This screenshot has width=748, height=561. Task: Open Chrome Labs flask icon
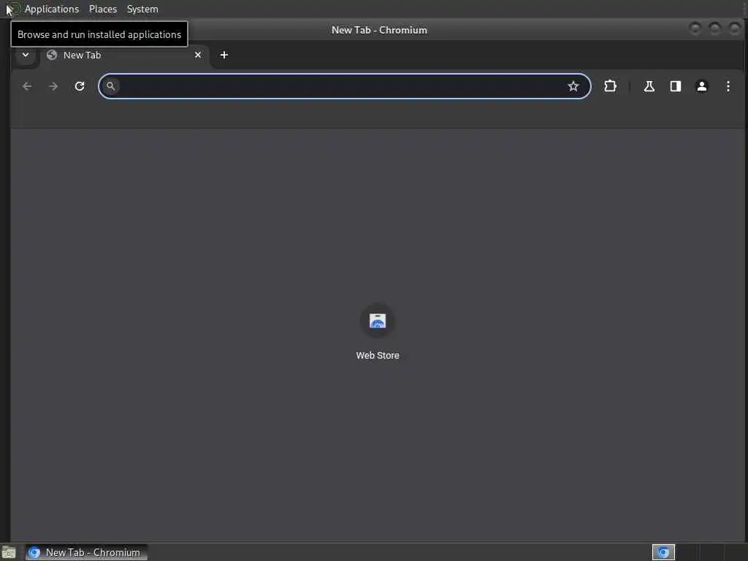pos(649,86)
